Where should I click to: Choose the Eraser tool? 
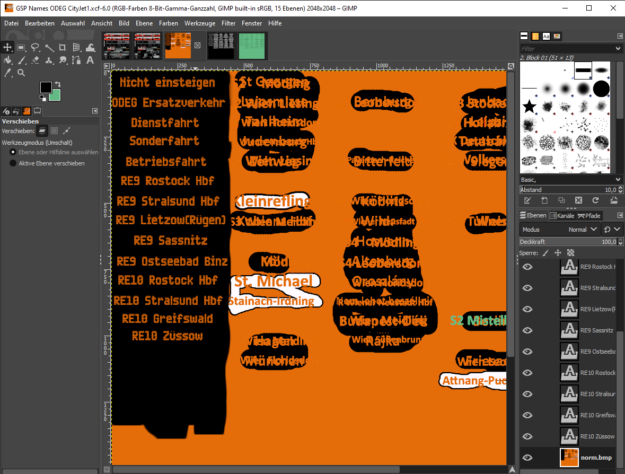[35, 60]
